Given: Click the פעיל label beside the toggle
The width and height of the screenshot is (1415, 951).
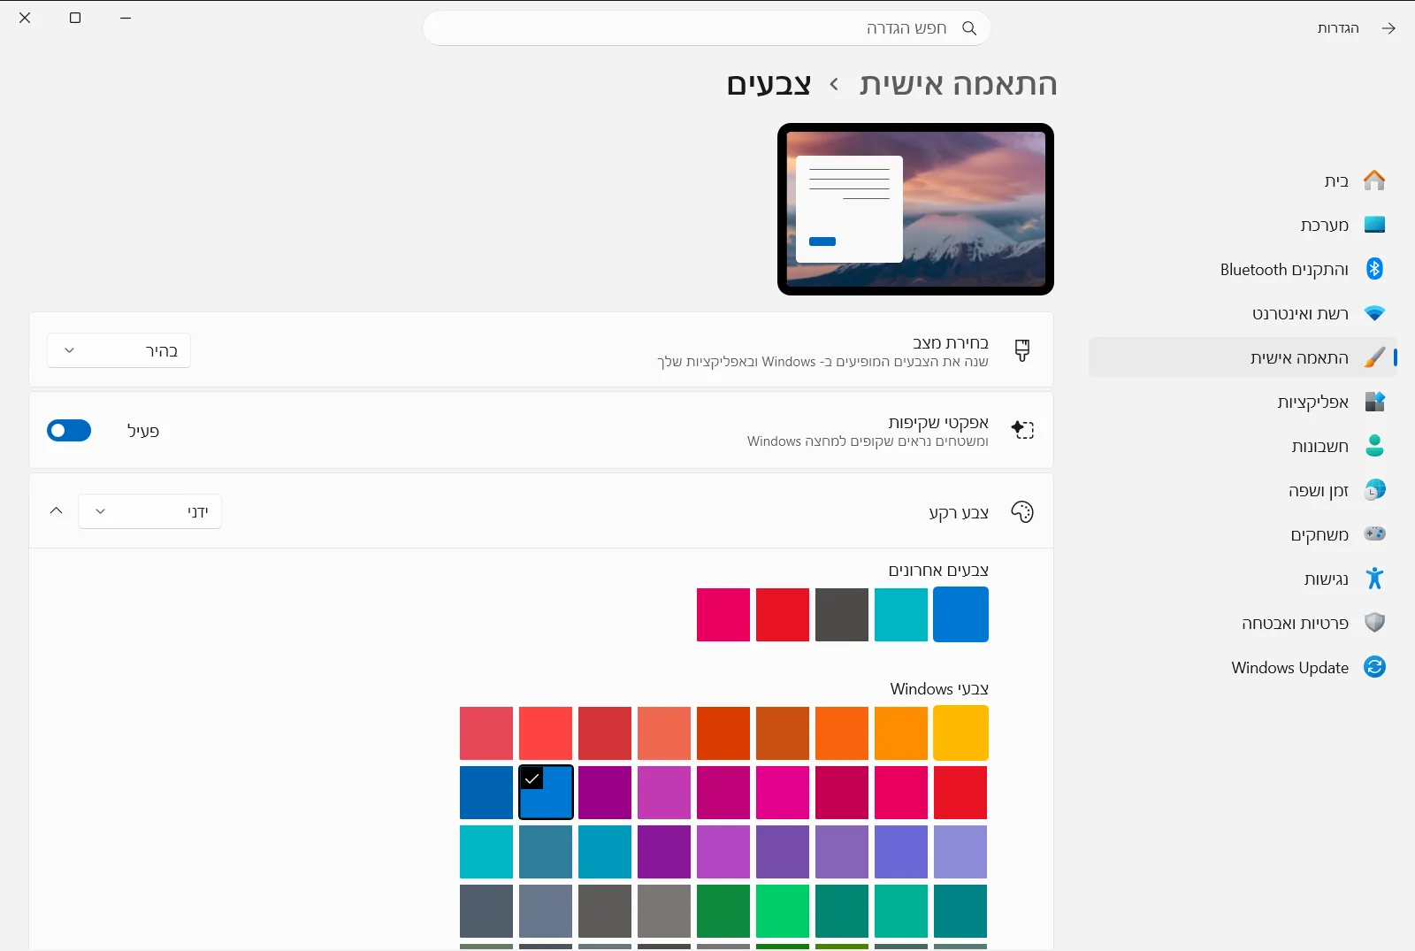Looking at the screenshot, I should click(143, 431).
